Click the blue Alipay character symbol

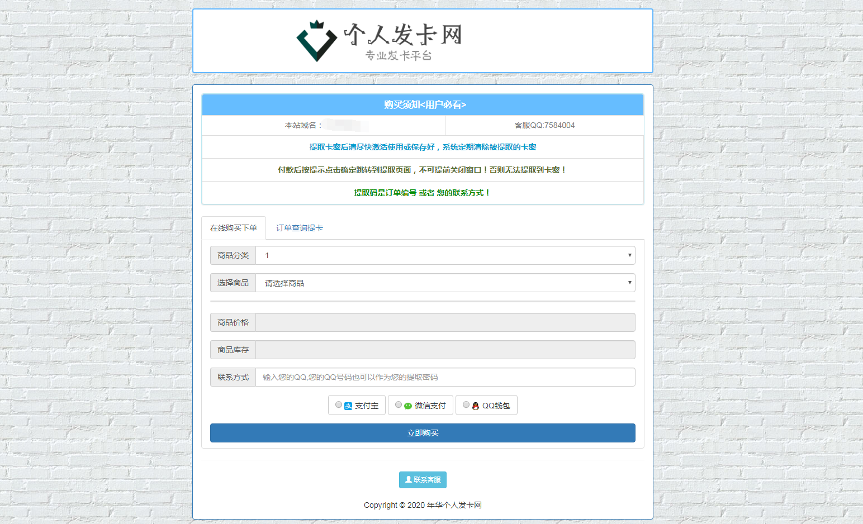point(347,405)
